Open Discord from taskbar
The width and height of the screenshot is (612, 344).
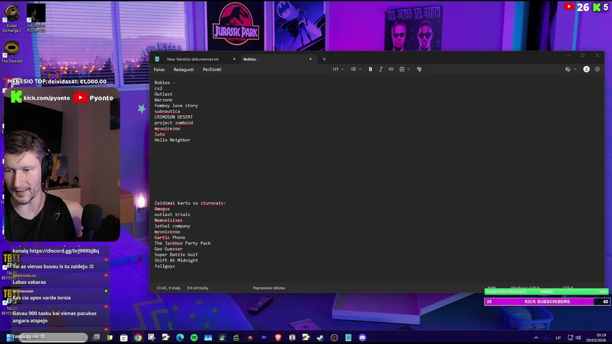pyautogui.click(x=362, y=338)
